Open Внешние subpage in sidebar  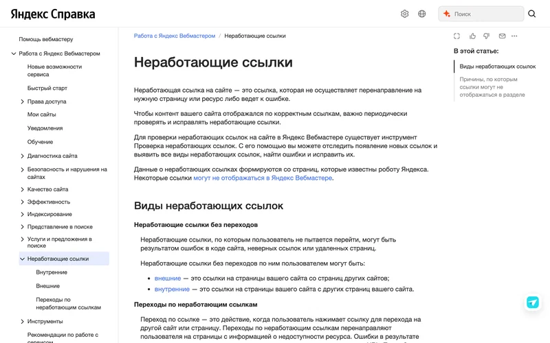47,286
